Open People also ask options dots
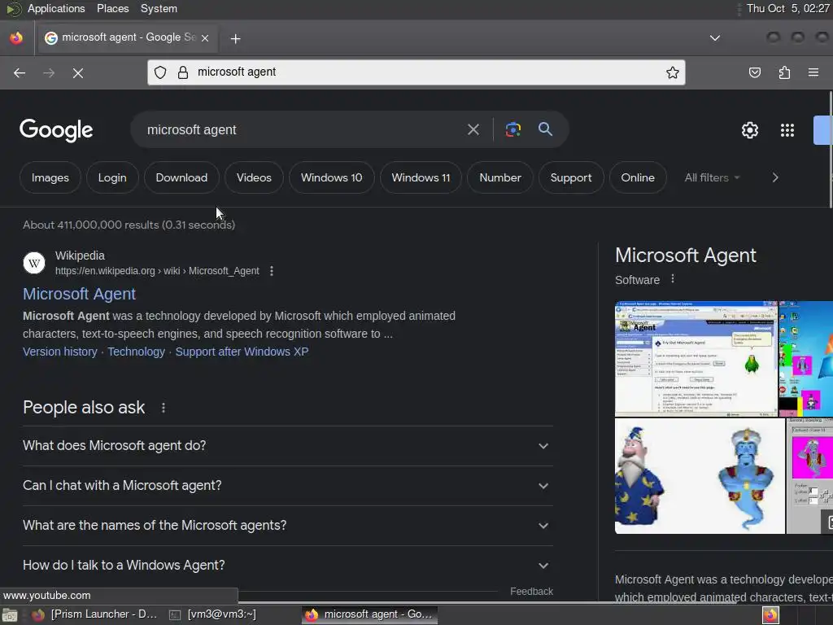 point(163,408)
